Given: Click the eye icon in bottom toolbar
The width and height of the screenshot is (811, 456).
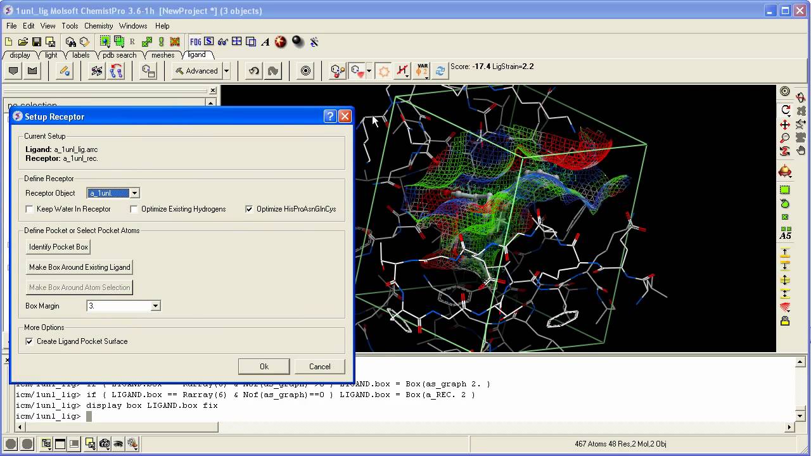Looking at the screenshot, I should (118, 444).
